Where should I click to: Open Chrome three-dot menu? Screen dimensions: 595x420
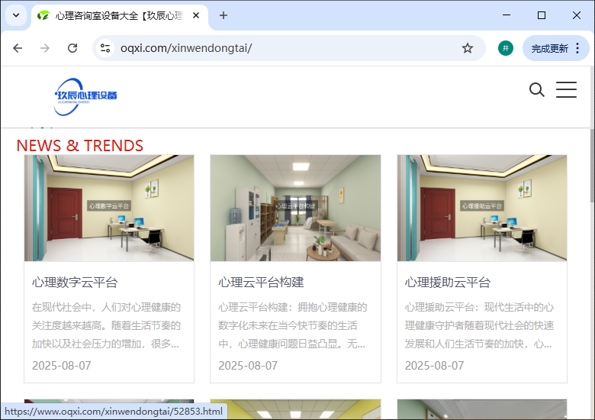[577, 48]
